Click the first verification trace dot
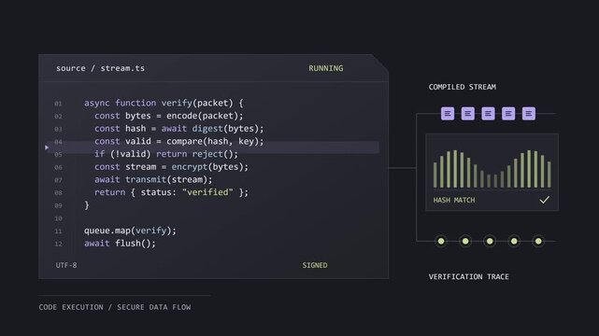 [441, 241]
